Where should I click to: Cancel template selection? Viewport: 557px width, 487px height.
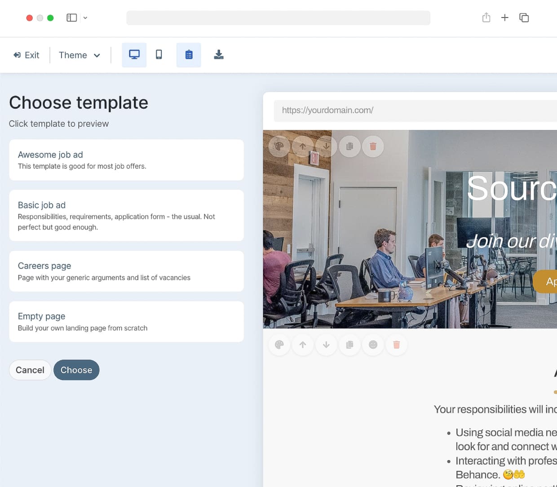[30, 370]
